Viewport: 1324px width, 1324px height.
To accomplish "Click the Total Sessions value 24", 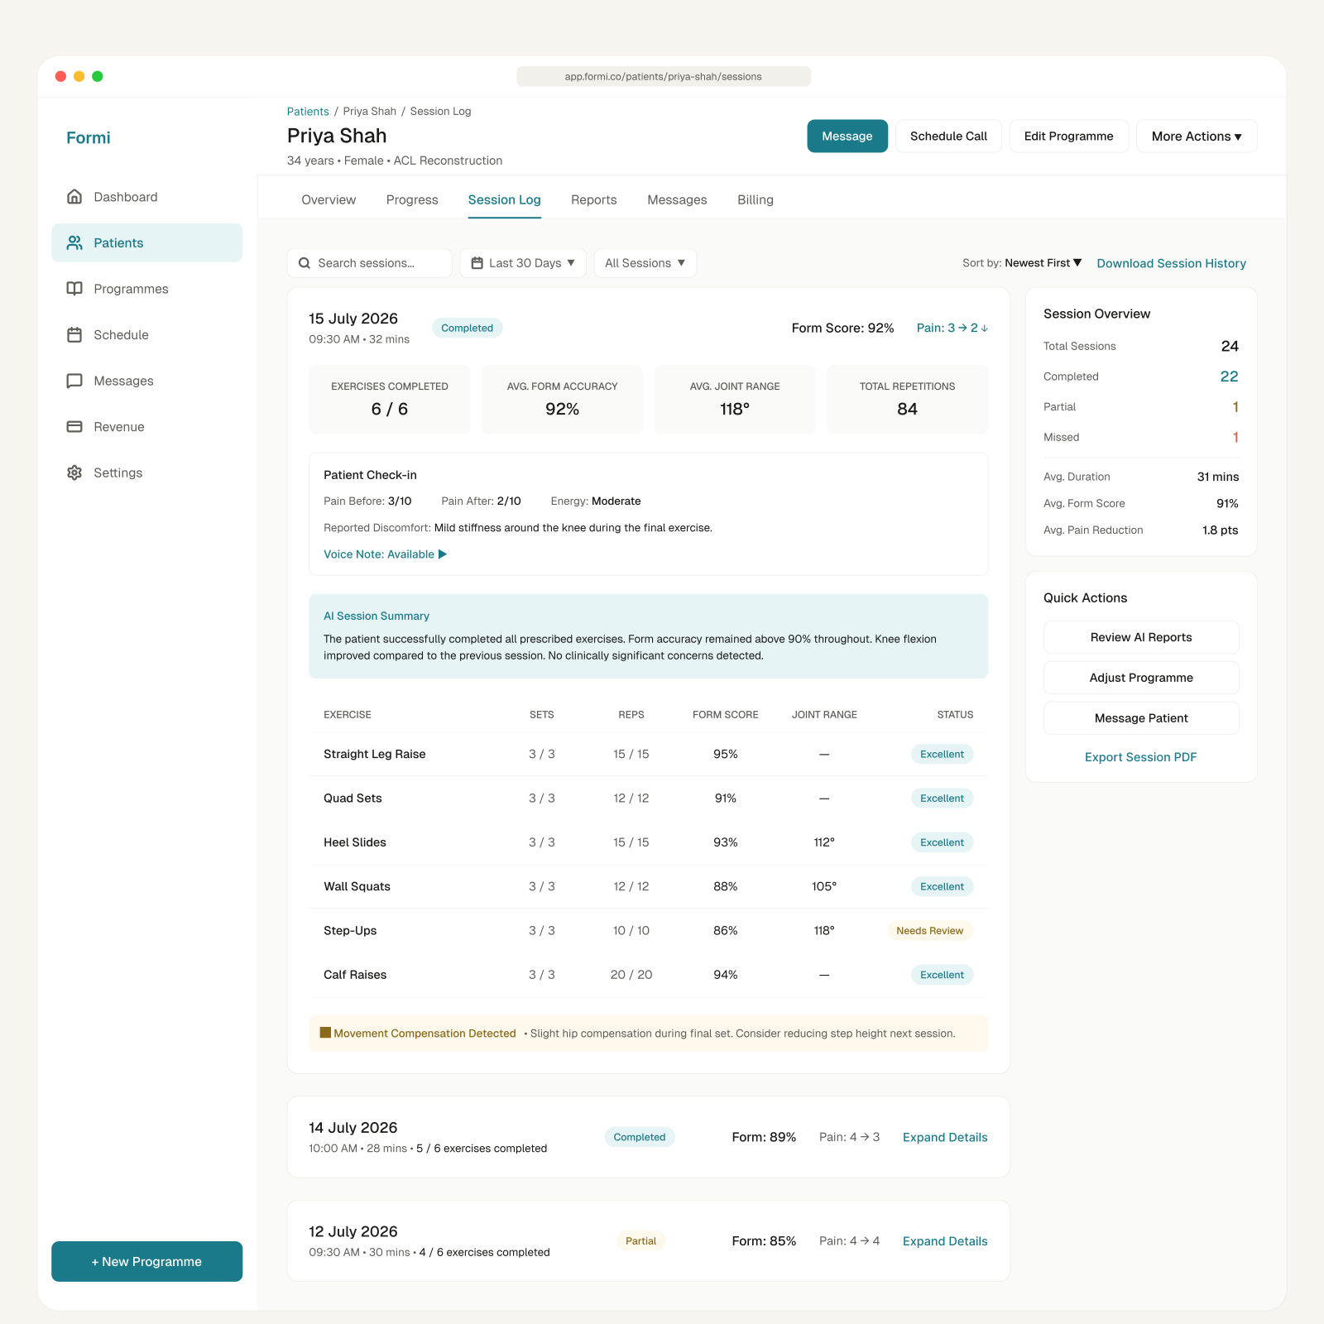I will point(1230,346).
